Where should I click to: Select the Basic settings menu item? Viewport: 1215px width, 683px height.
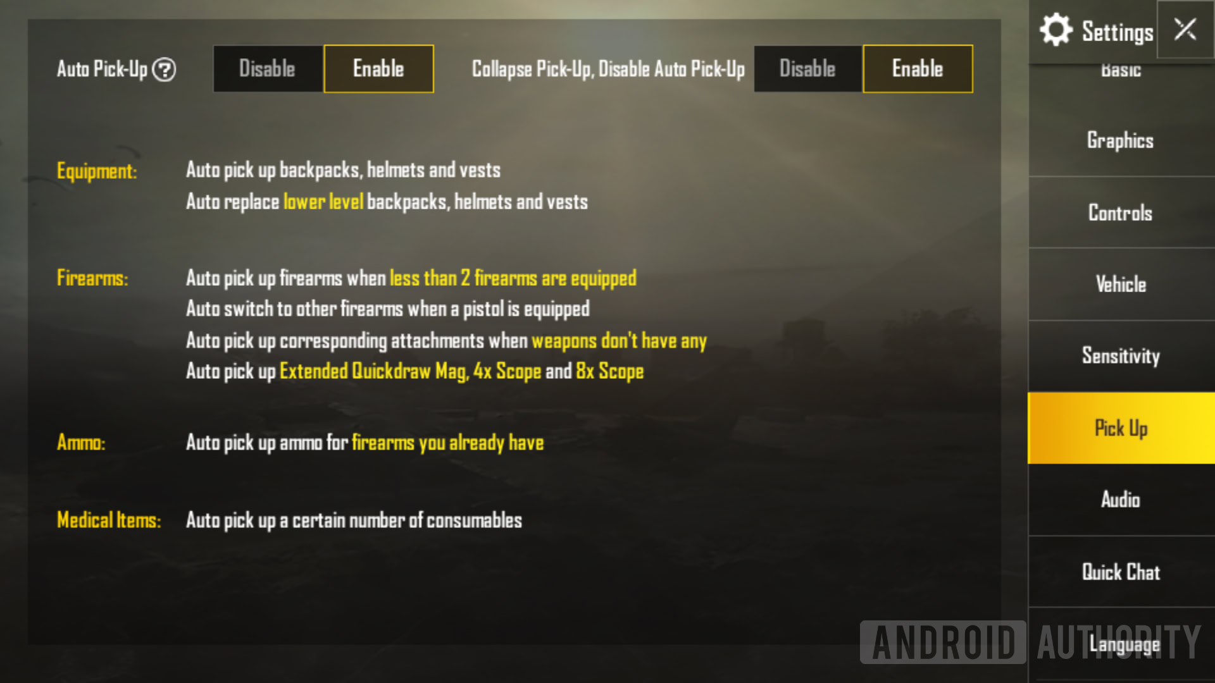1121,70
